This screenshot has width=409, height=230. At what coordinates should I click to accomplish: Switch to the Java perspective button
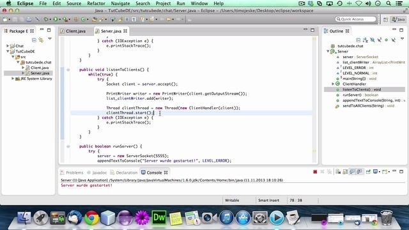click(399, 19)
